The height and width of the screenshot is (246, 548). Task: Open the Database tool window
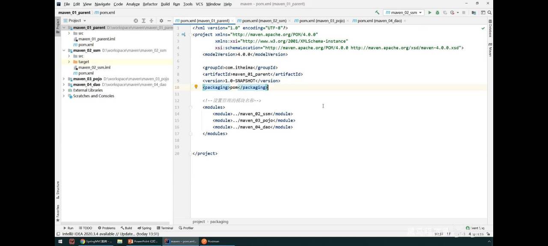[490, 29]
